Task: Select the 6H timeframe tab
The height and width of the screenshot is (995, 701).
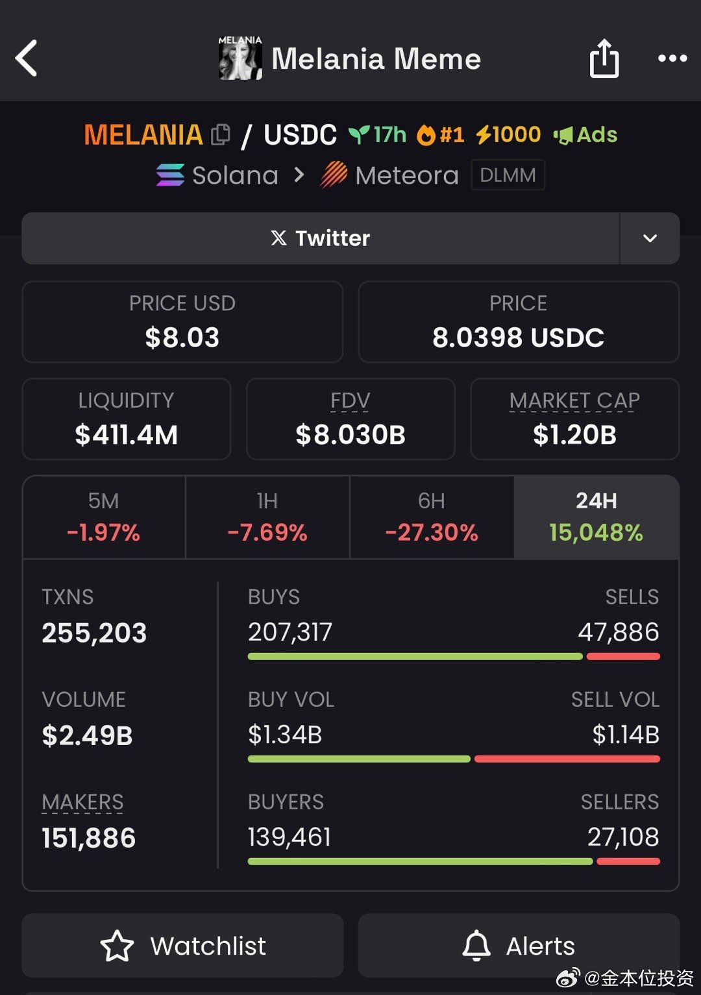Action: point(432,517)
